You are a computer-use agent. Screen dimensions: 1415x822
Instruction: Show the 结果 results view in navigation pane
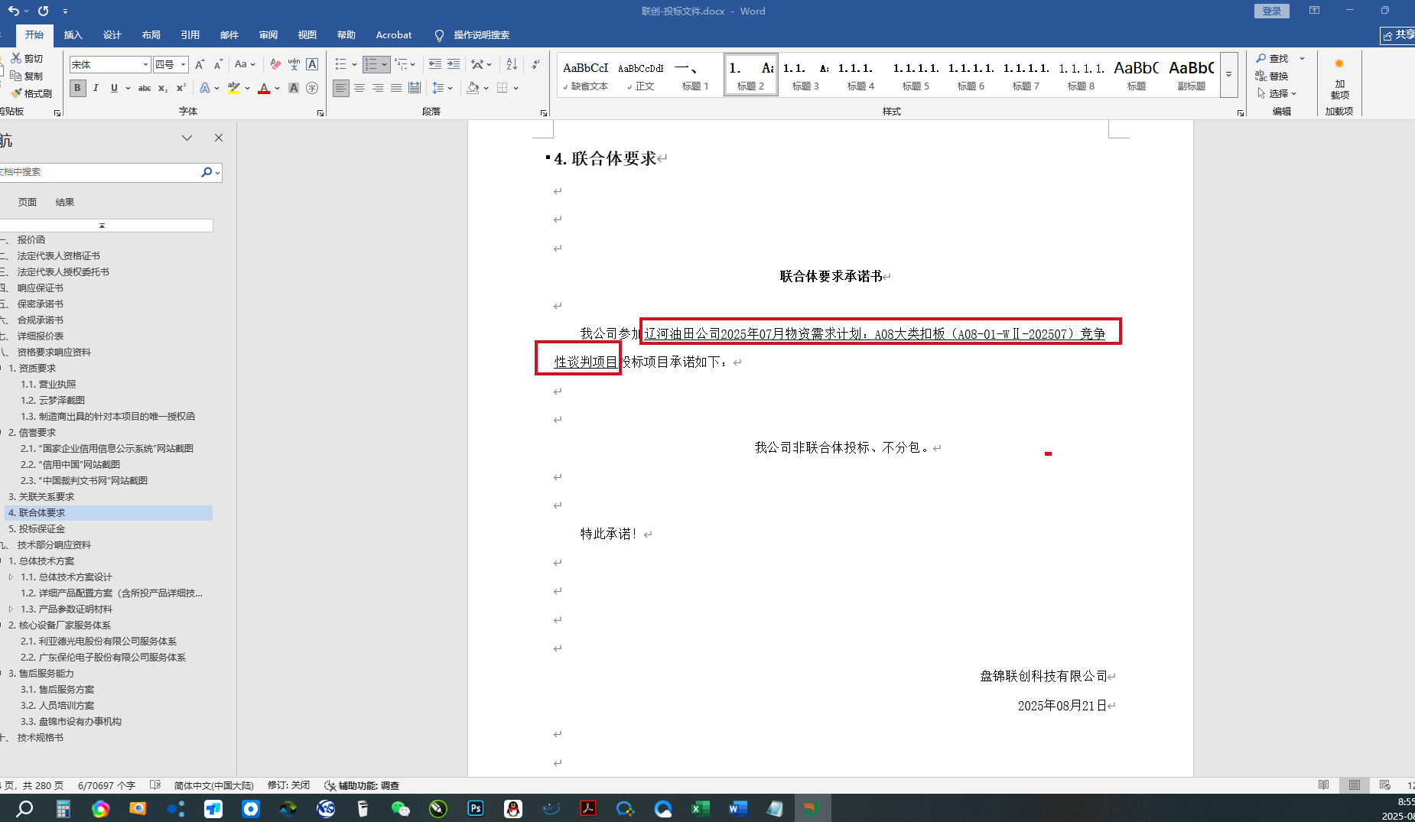tap(65, 202)
